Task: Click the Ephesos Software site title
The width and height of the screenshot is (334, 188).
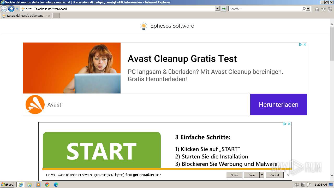Action: tap(172, 26)
